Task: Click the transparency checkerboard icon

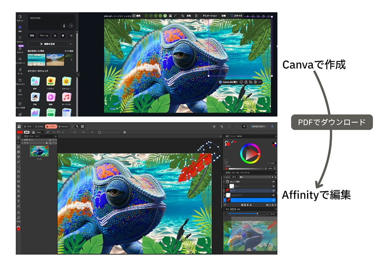Action: (x=197, y=16)
